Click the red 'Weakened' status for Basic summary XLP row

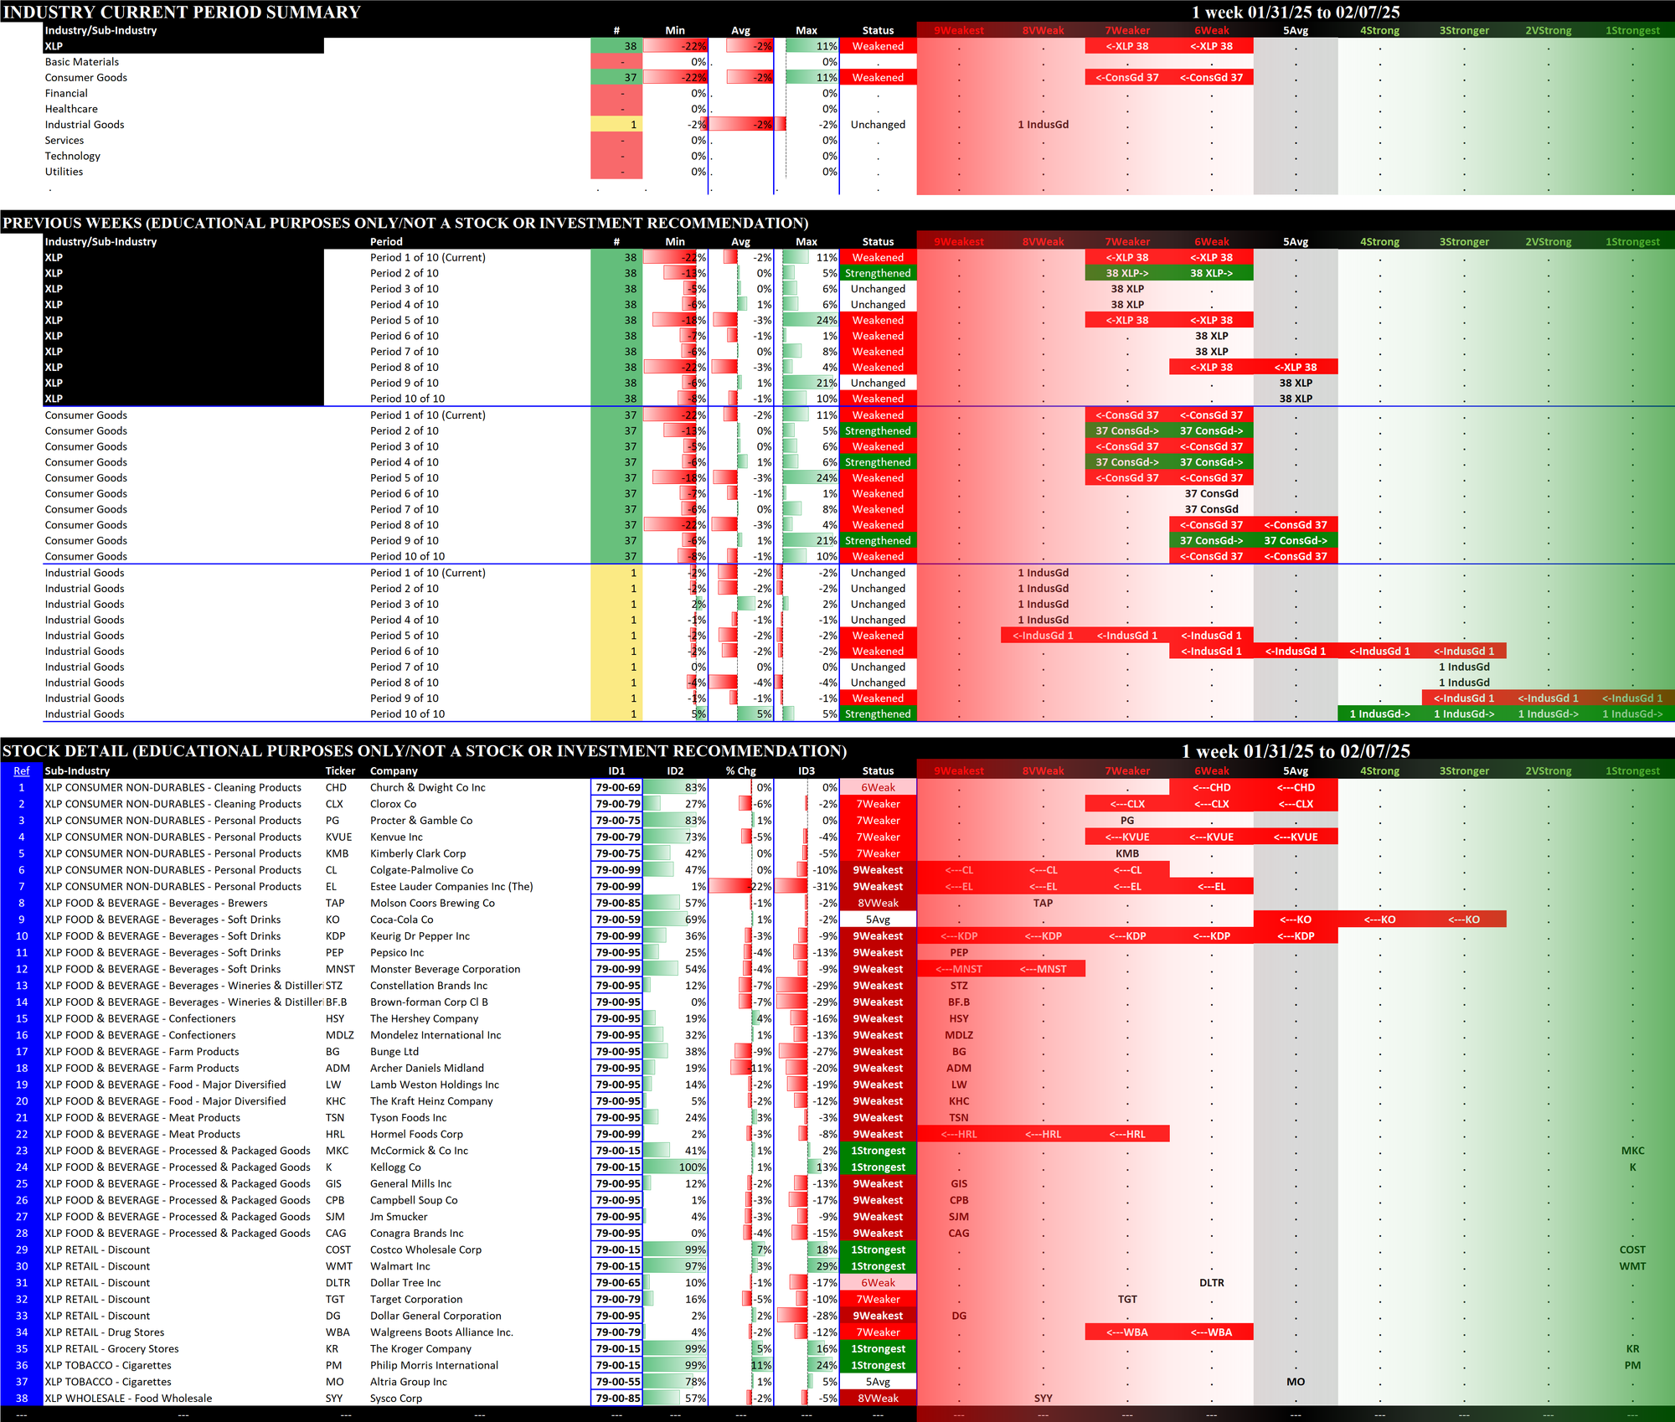coord(878,47)
